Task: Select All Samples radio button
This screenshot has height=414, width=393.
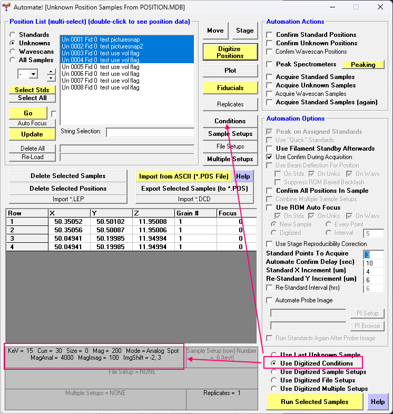Action: 13,60
